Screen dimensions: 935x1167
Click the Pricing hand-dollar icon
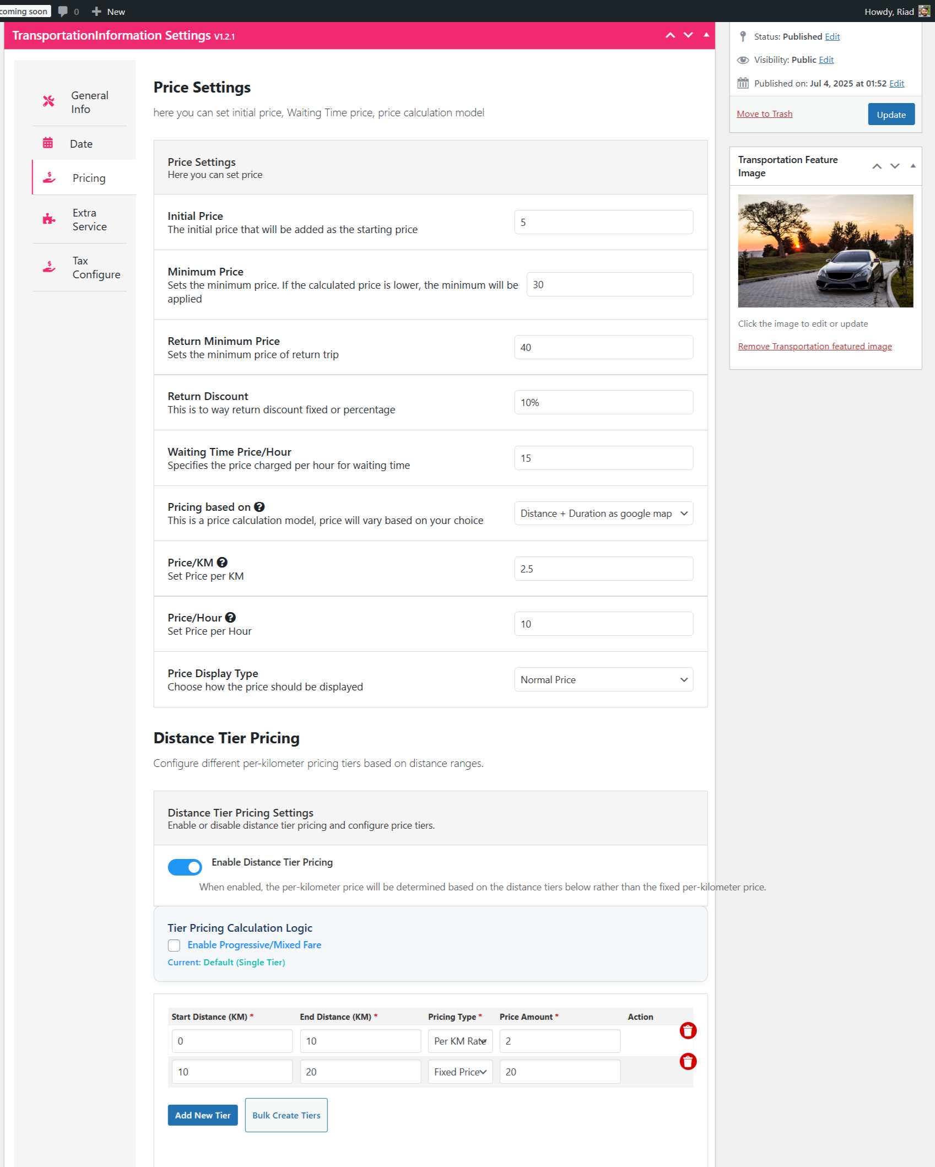[x=49, y=177]
